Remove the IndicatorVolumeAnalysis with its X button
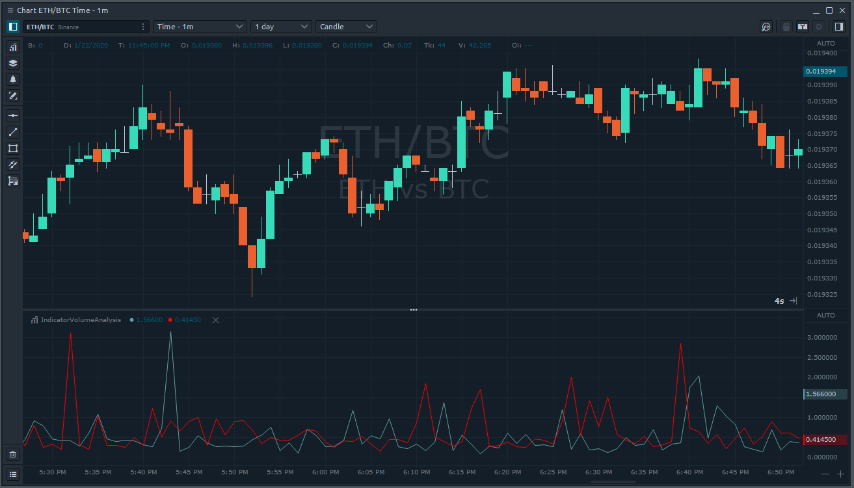Viewport: 854px width, 488px height. (216, 320)
